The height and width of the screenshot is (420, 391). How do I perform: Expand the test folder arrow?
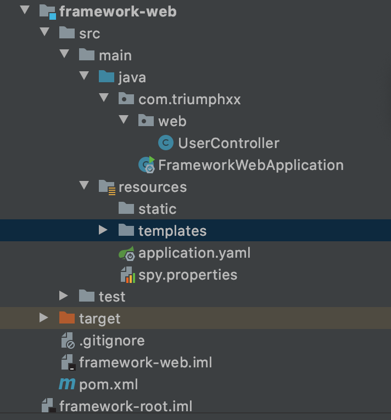(x=64, y=296)
